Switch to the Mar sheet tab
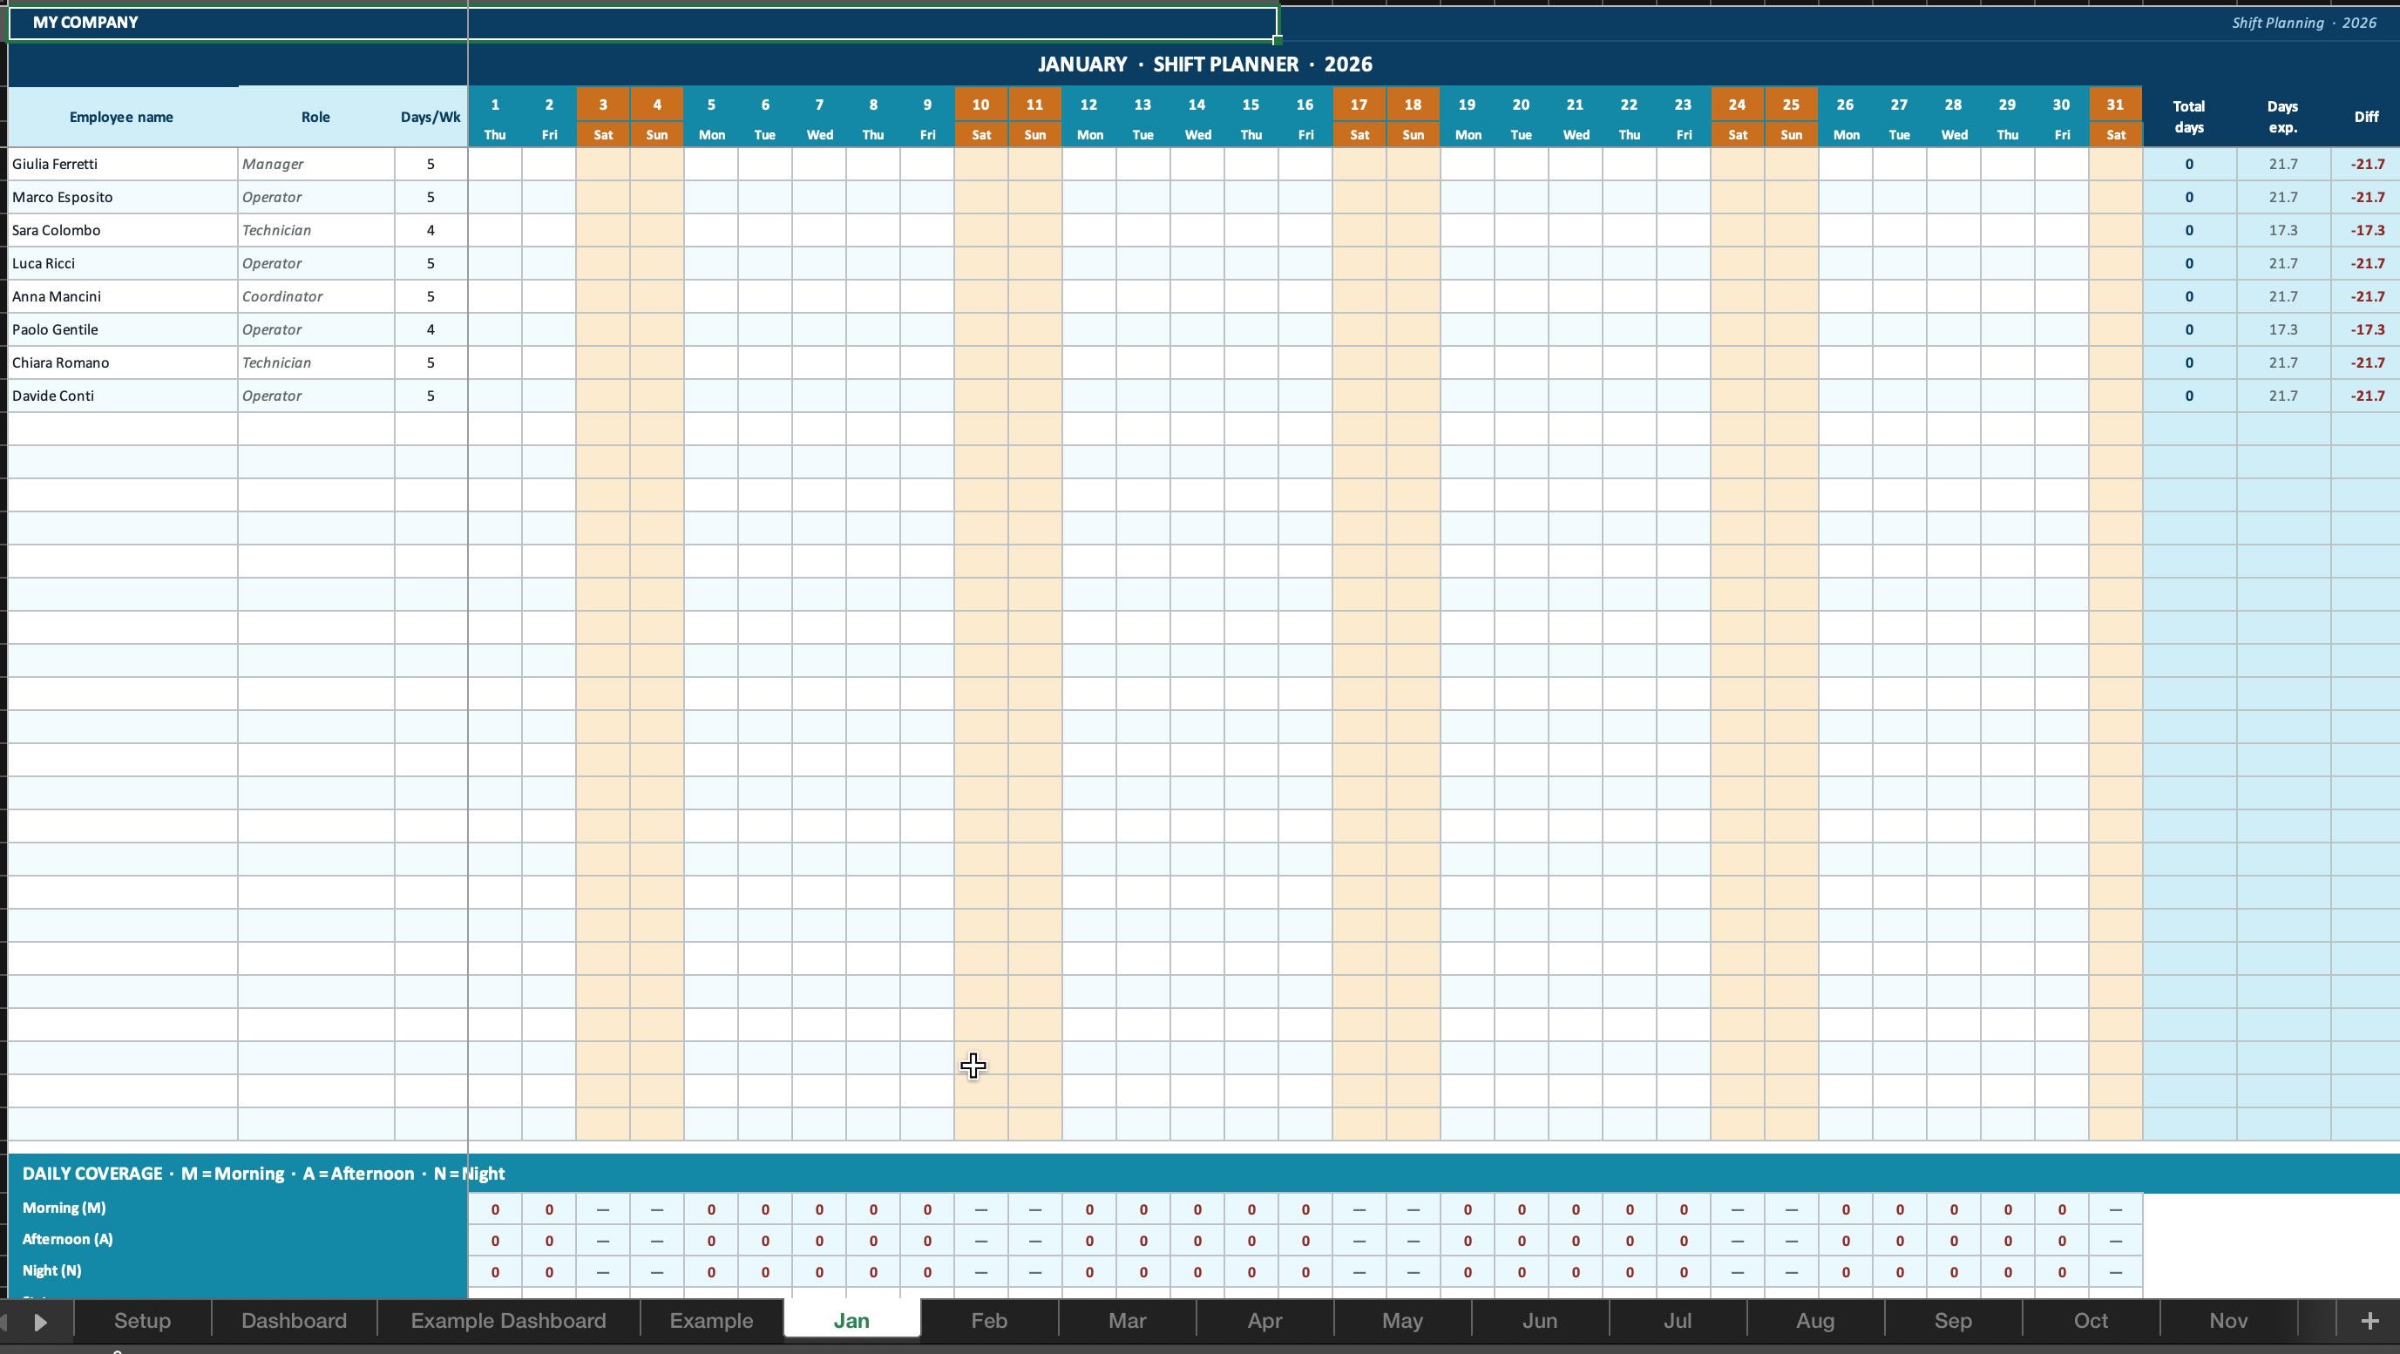The image size is (2400, 1354). tap(1128, 1321)
